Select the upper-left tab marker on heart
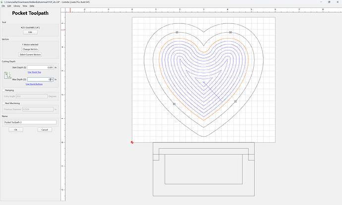This screenshot has width=342, height=205. click(177, 32)
